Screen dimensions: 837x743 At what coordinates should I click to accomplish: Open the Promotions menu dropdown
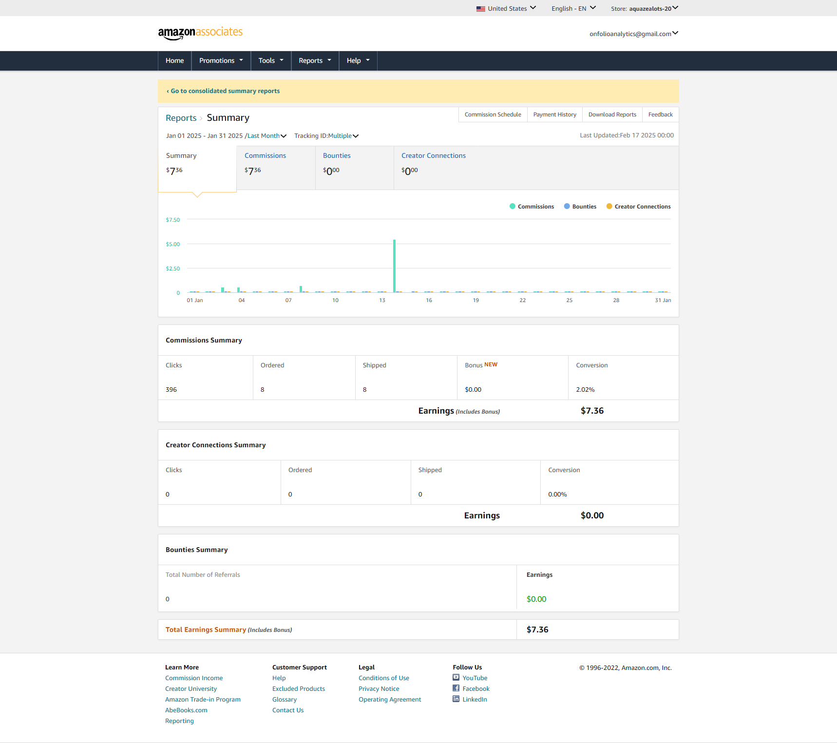point(221,61)
